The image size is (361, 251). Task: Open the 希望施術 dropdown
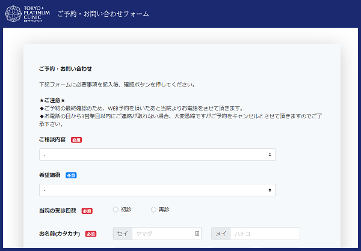156,190
